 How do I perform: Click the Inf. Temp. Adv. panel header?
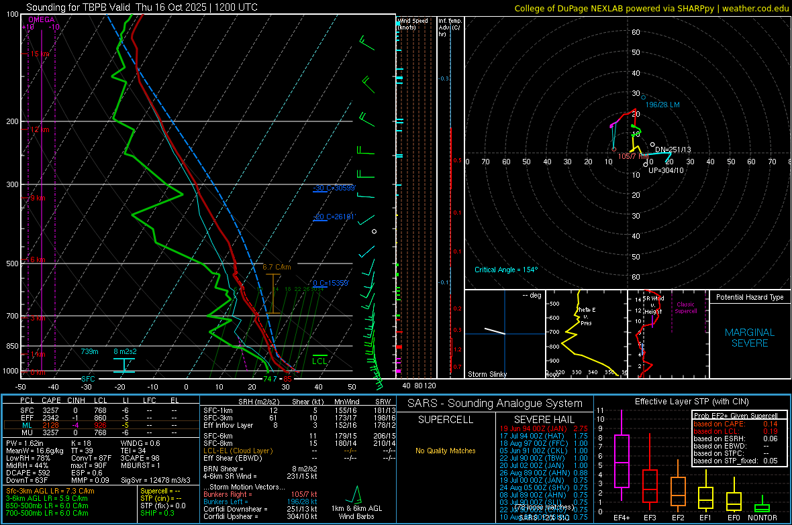point(450,27)
